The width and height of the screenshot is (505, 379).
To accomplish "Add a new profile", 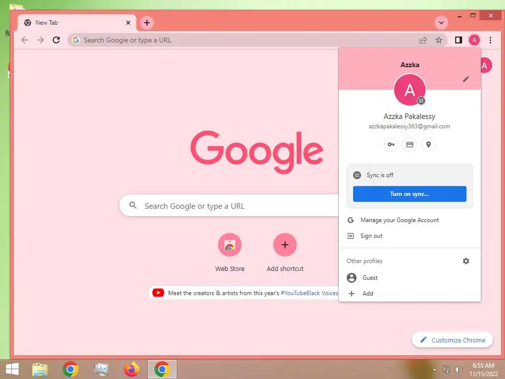I will click(410, 294).
